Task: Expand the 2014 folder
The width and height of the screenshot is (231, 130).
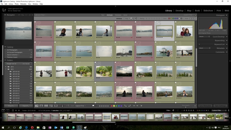Action: pyautogui.click(x=6, y=67)
